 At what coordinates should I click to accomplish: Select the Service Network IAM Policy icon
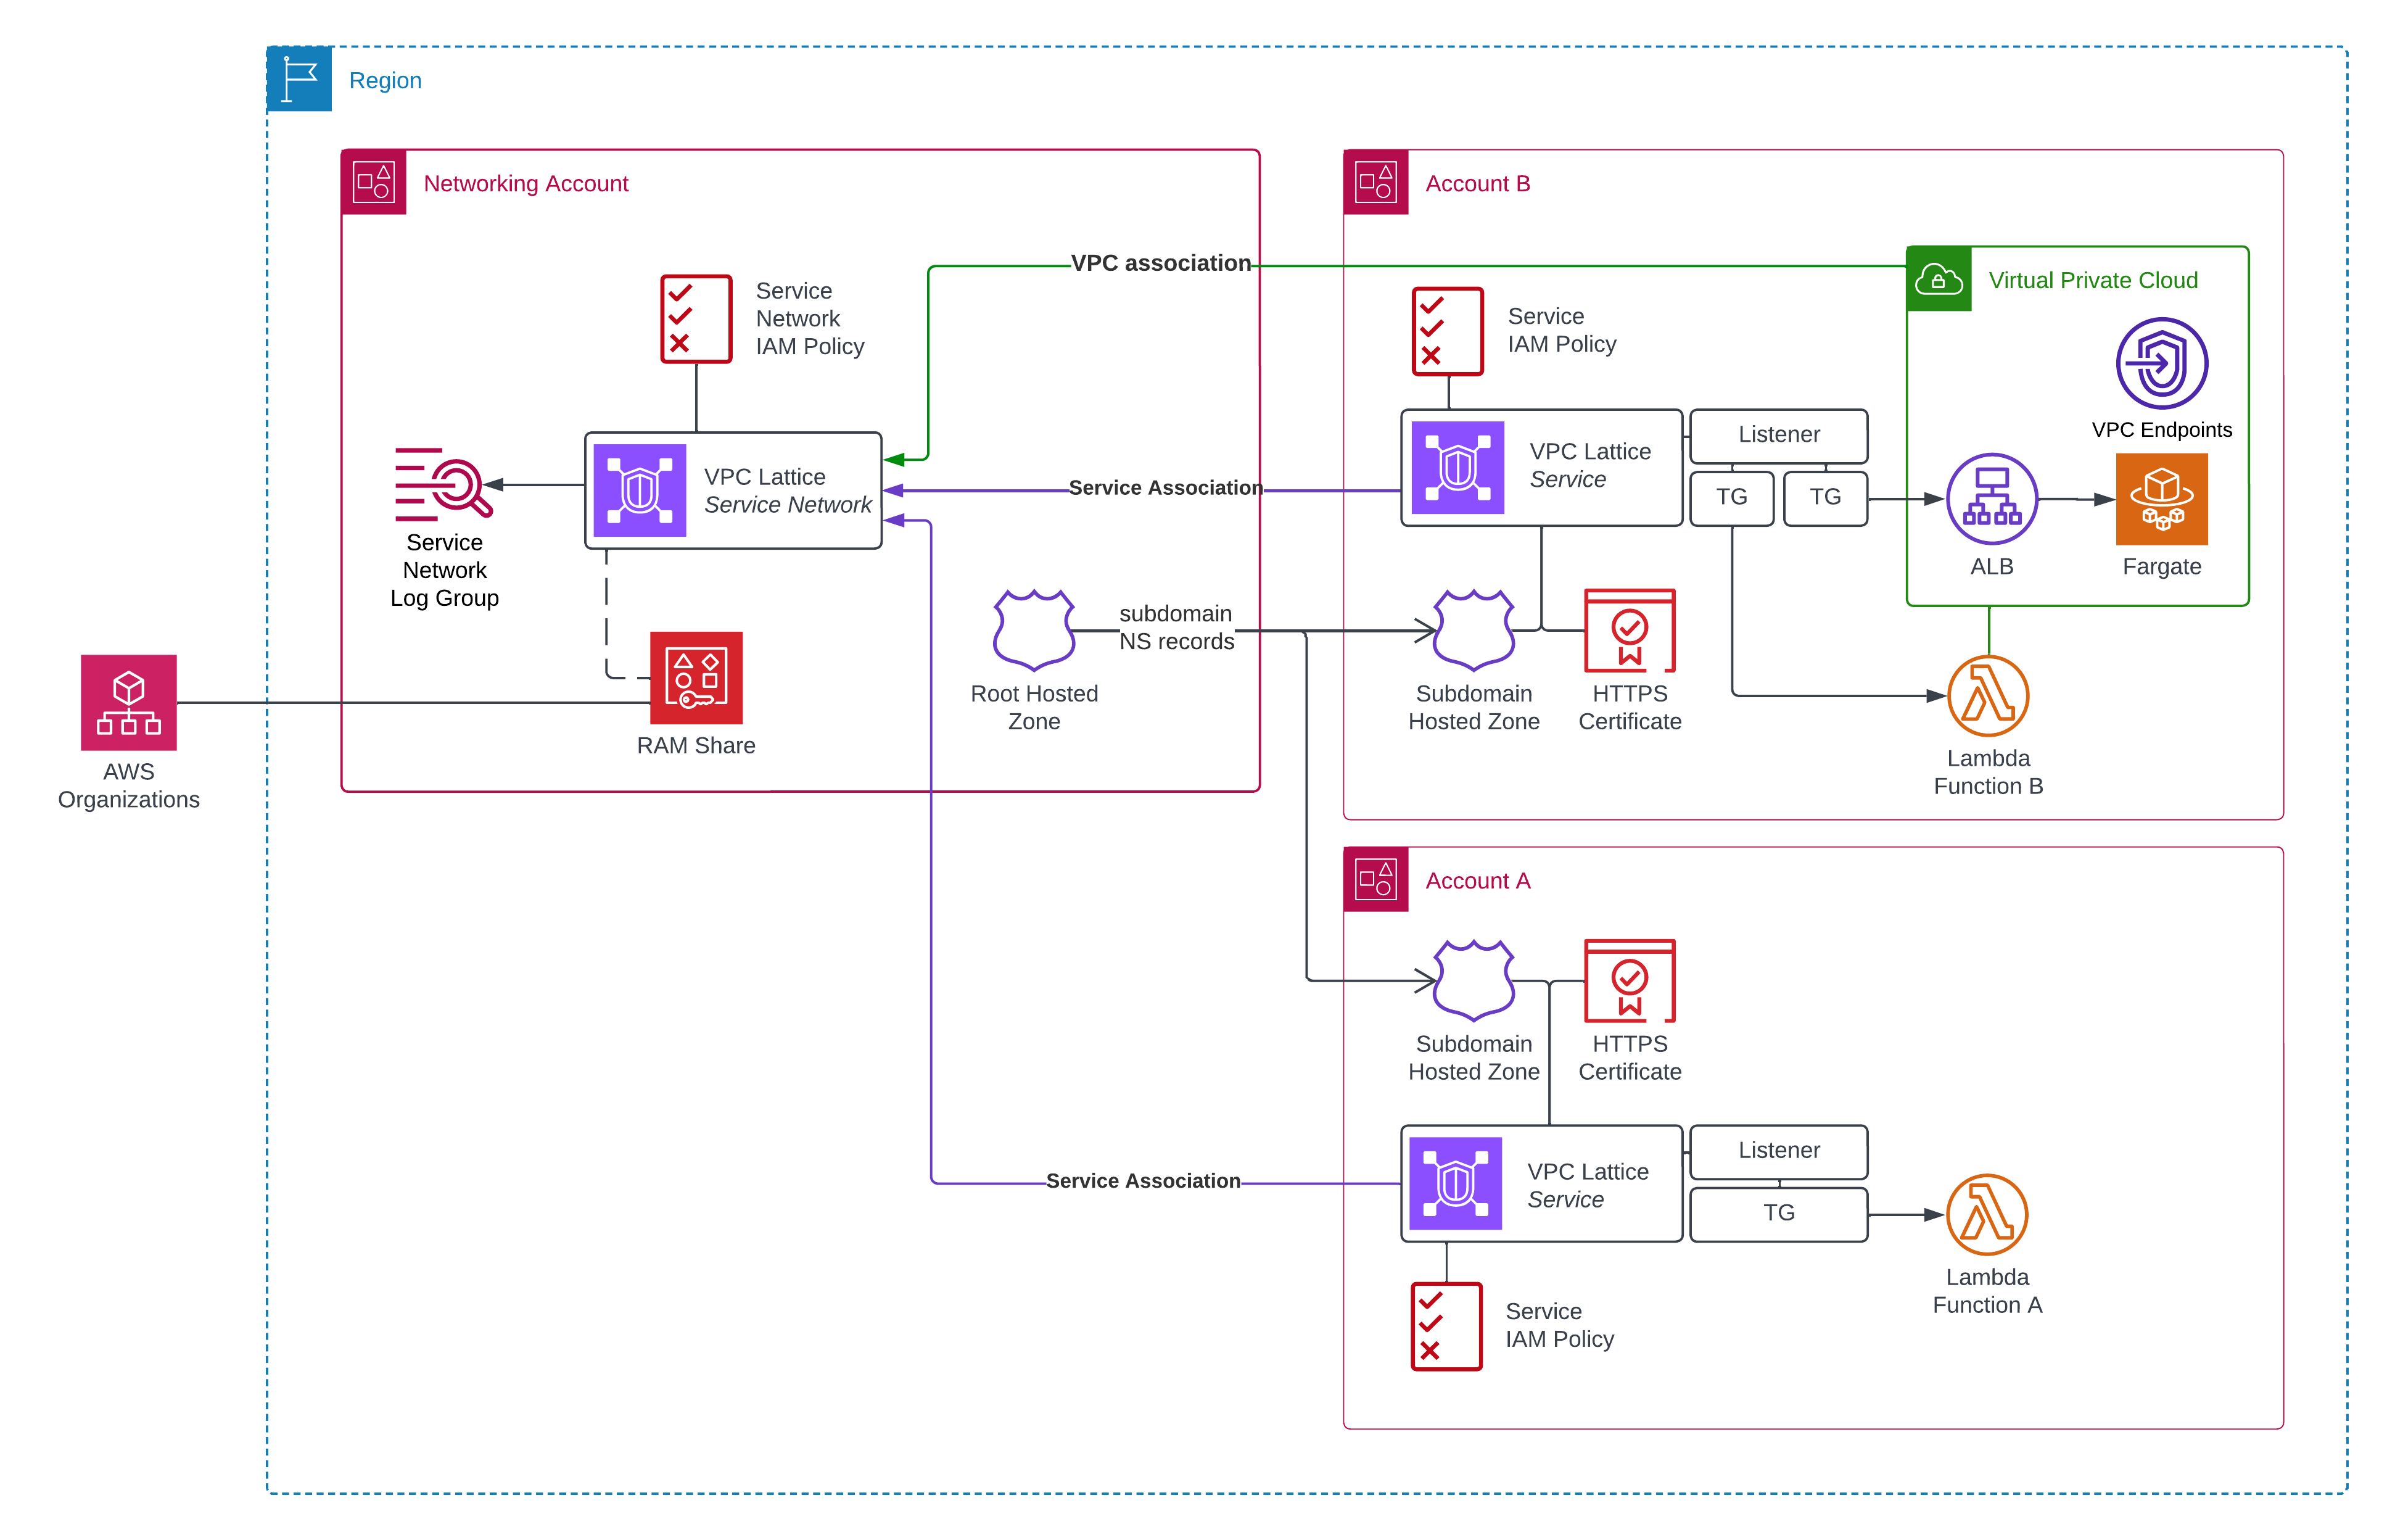(696, 319)
